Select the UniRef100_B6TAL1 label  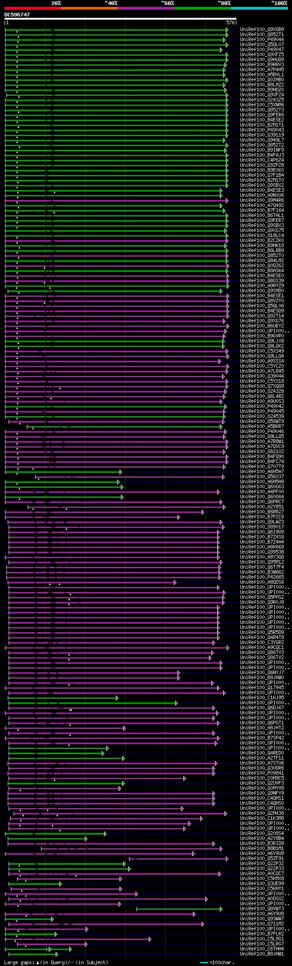point(262,216)
